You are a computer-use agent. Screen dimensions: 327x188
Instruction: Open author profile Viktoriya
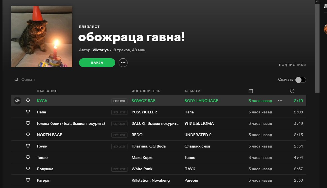coord(101,50)
